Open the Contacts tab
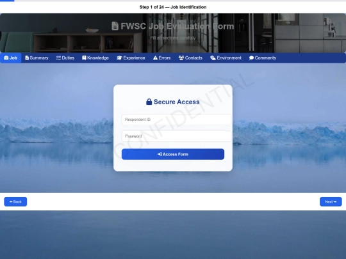 tap(190, 58)
